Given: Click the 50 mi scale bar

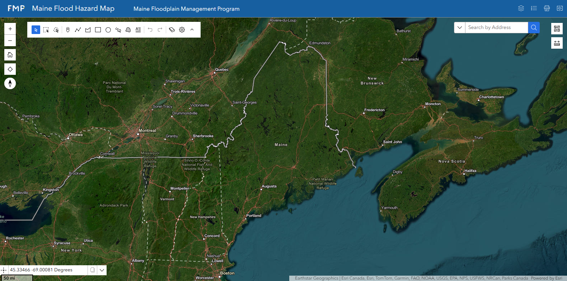Looking at the screenshot, I should [17, 278].
